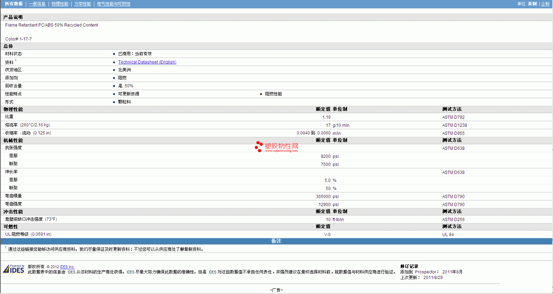Click the 悬臂梁缺口冲击强度 (73°F) label
553x294 pixels.
(31, 219)
